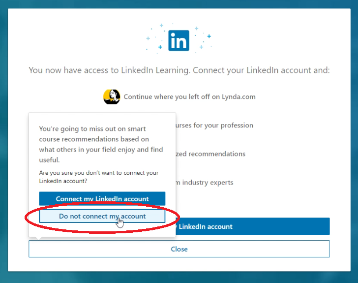
Task: Select Do not connect my account
Action: (x=102, y=216)
